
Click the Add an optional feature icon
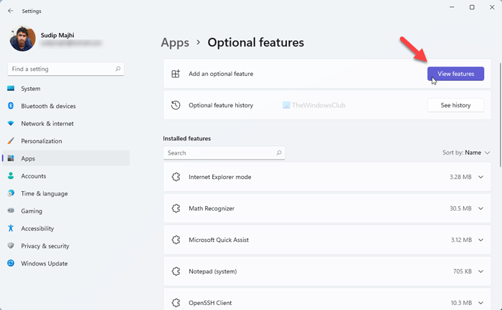pyautogui.click(x=176, y=74)
